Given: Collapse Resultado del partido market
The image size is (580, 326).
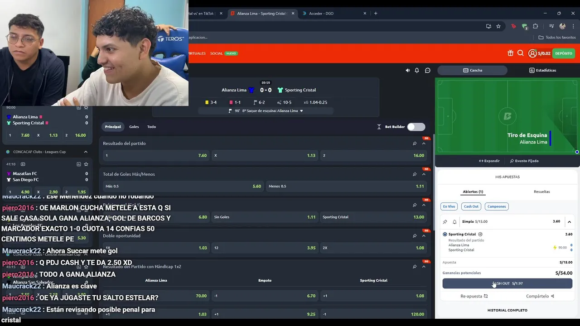Looking at the screenshot, I should (x=424, y=144).
